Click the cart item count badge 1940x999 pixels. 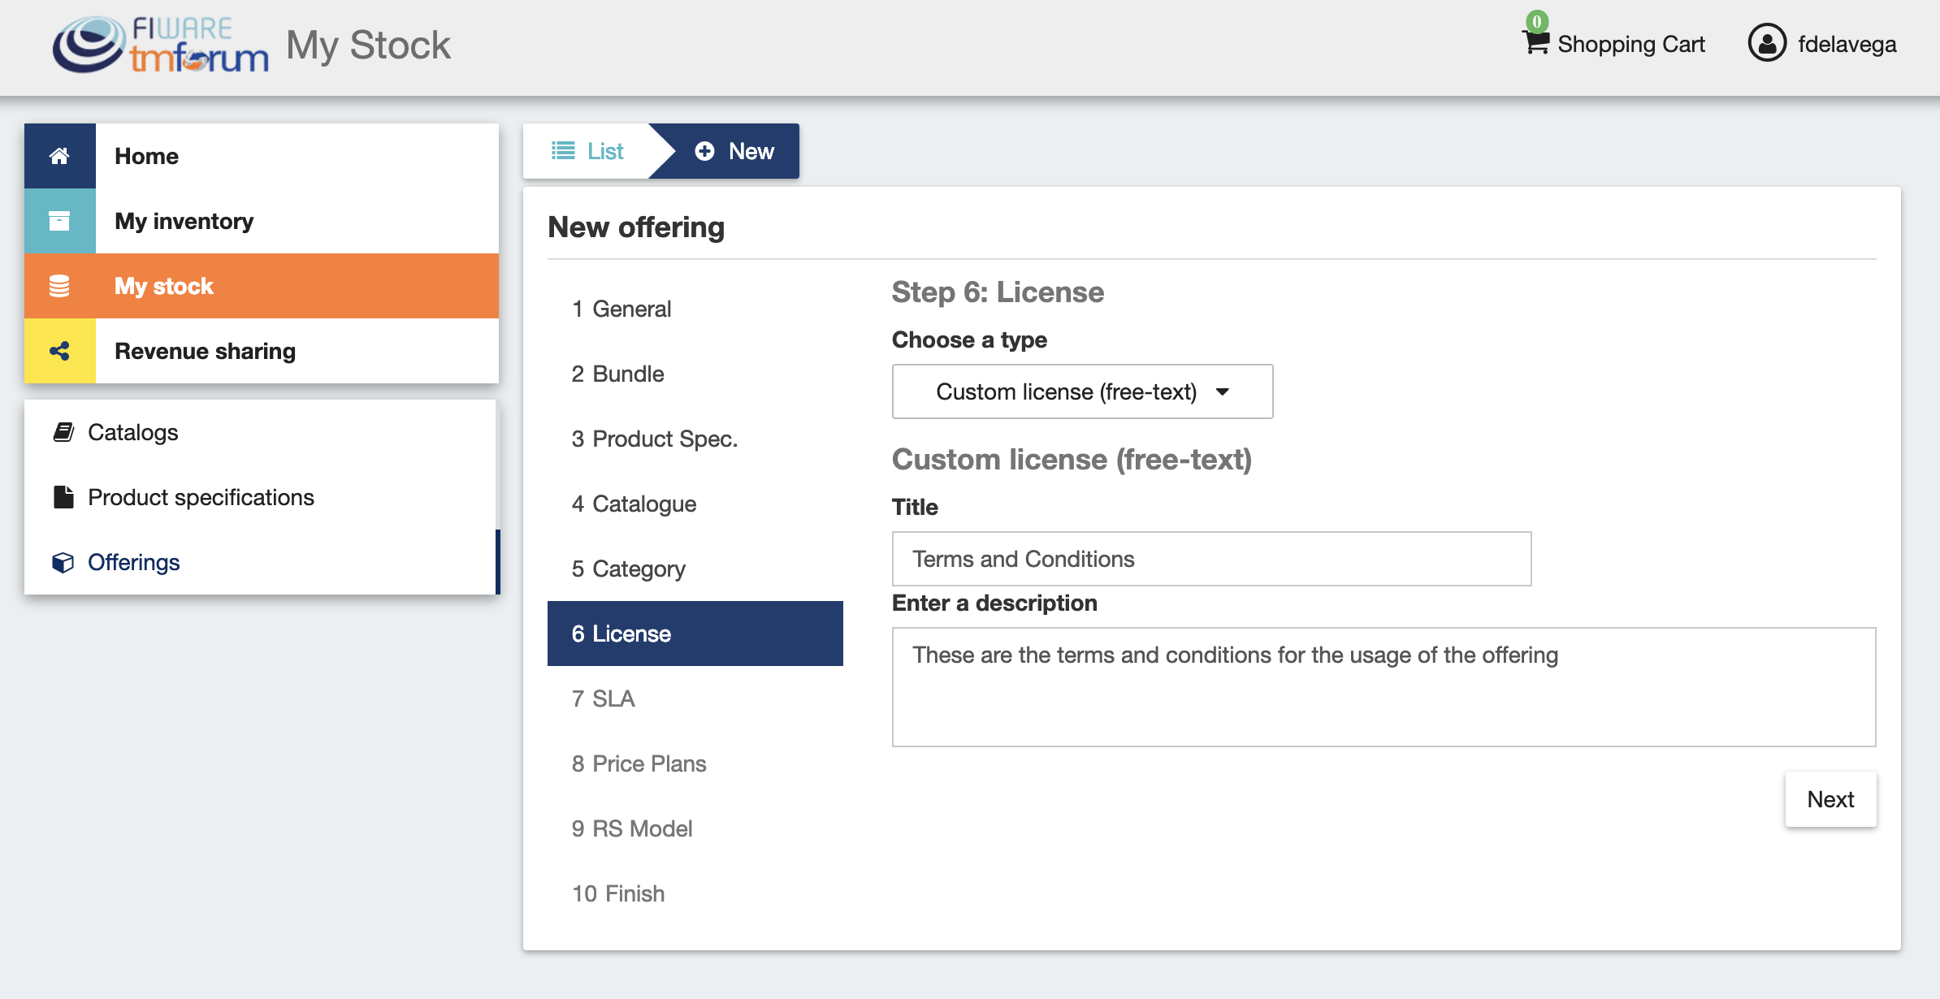(x=1537, y=21)
